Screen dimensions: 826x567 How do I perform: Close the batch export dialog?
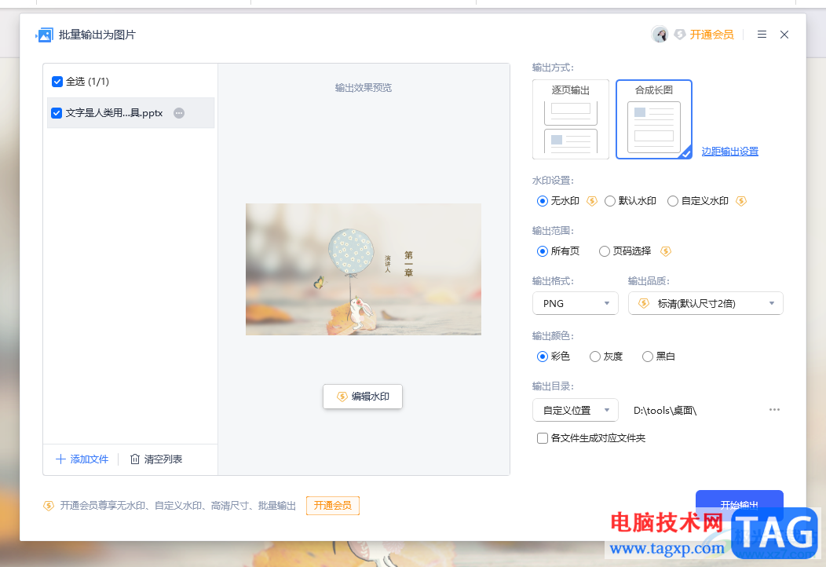[x=784, y=35]
